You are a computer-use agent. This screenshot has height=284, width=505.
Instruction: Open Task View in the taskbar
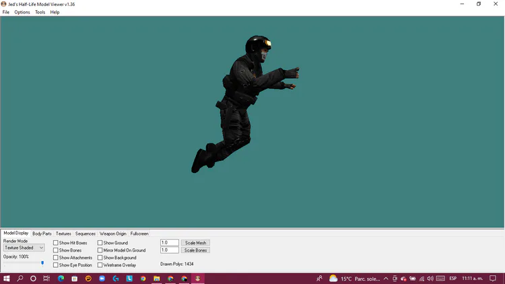pyautogui.click(x=46, y=279)
